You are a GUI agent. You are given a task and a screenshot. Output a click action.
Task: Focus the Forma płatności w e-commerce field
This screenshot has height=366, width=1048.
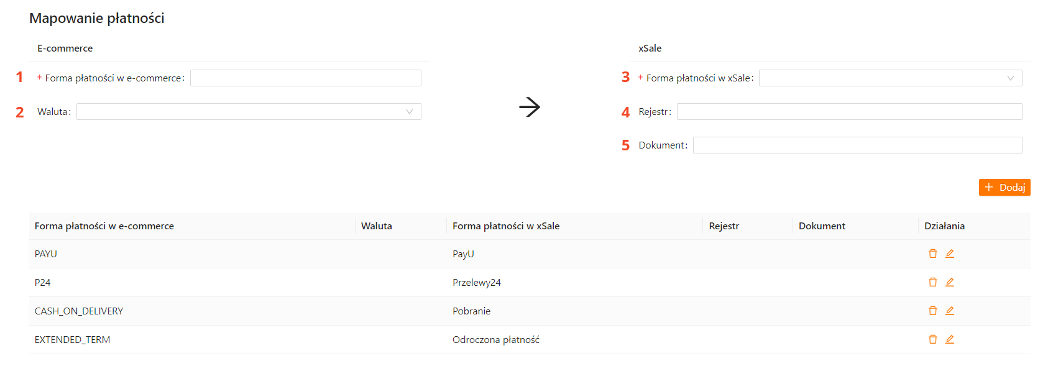305,78
